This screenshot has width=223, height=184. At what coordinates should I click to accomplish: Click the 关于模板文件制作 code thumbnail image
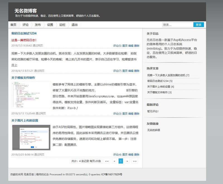tap(31, 95)
